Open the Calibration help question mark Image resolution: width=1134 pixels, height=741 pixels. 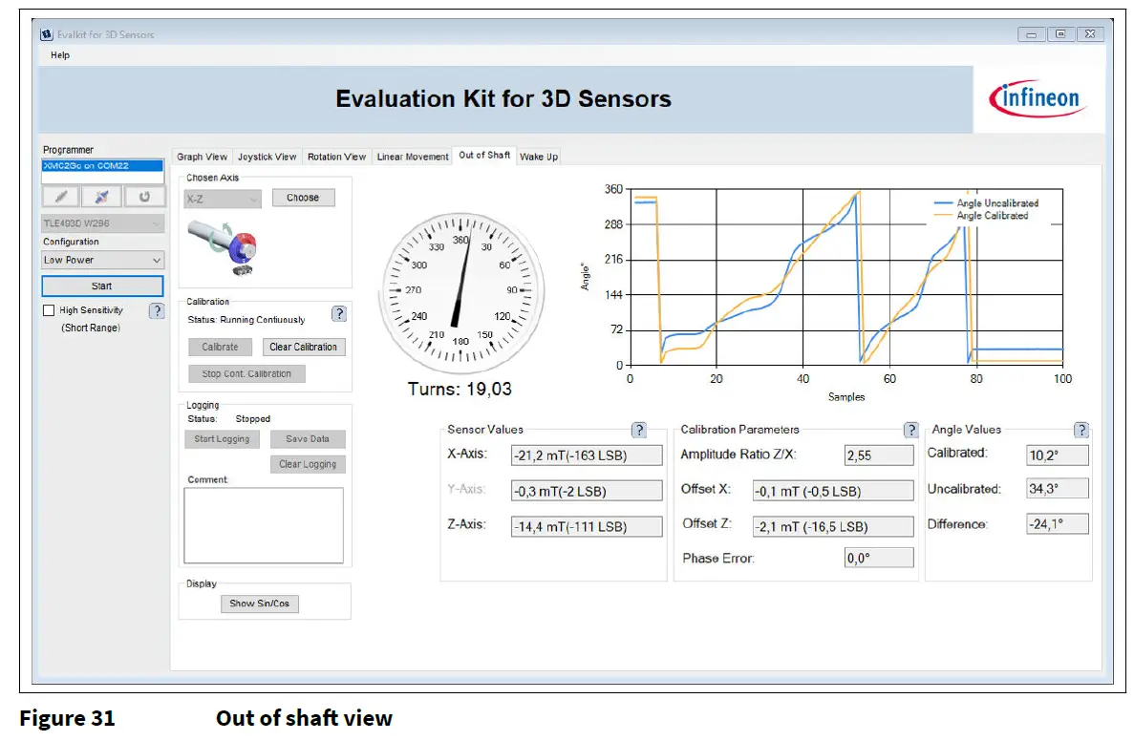pyautogui.click(x=341, y=313)
